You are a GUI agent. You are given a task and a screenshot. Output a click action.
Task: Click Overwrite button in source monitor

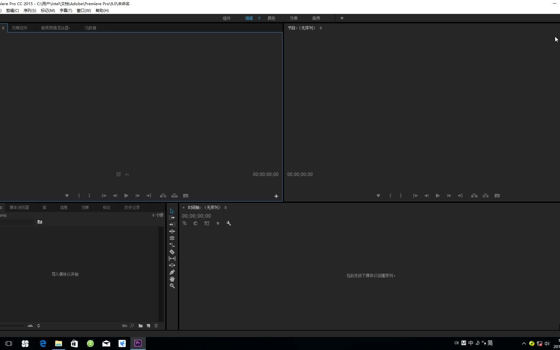(x=174, y=196)
